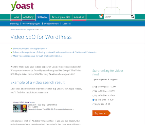Click the Video SEO for WordPress heading

(41, 37)
